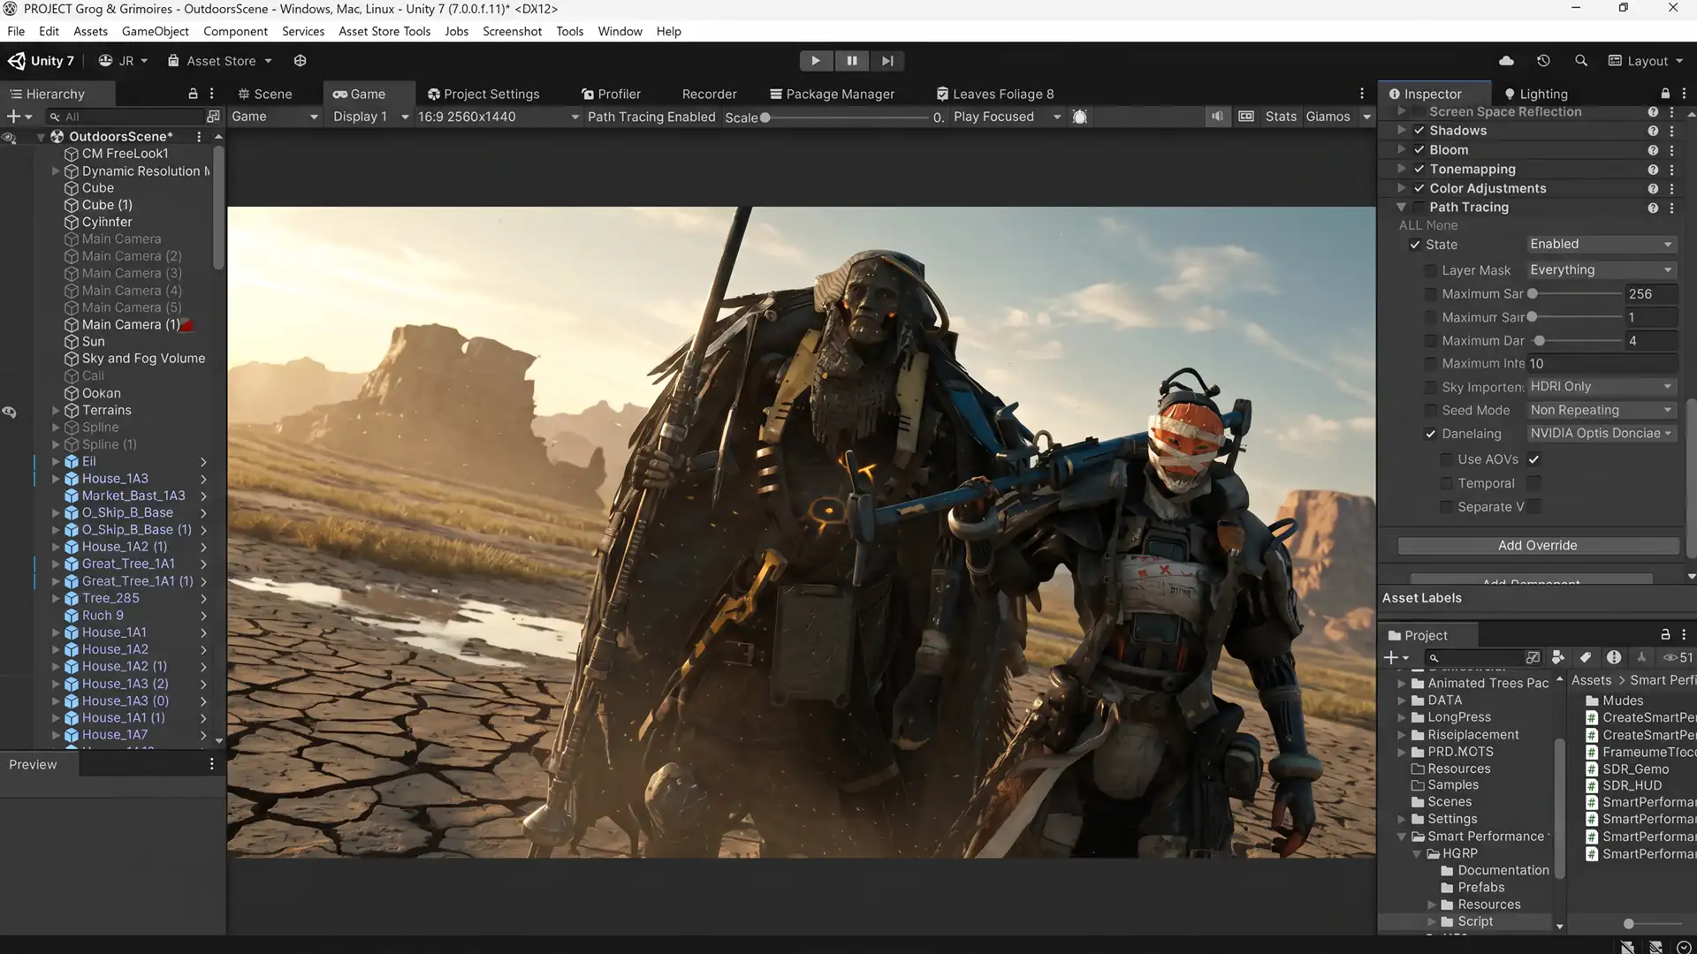Image resolution: width=1697 pixels, height=954 pixels.
Task: Click the search magnifier in top toolbar
Action: pyautogui.click(x=1581, y=61)
